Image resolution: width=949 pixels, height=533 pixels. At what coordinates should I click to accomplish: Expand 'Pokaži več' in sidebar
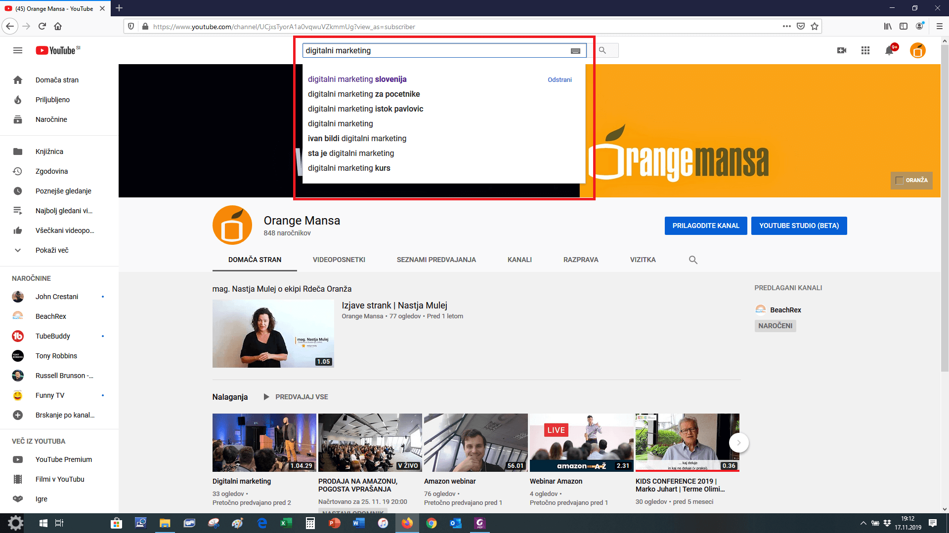[52, 250]
